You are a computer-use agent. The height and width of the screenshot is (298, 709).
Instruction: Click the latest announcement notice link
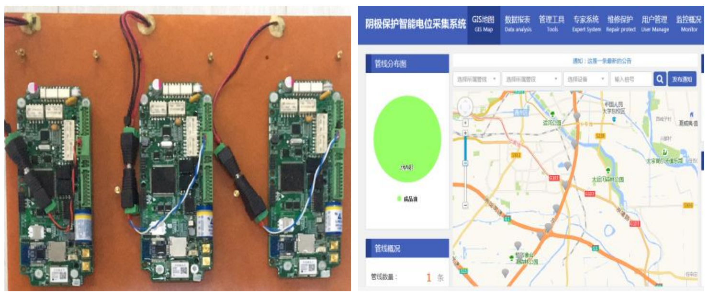tap(602, 61)
